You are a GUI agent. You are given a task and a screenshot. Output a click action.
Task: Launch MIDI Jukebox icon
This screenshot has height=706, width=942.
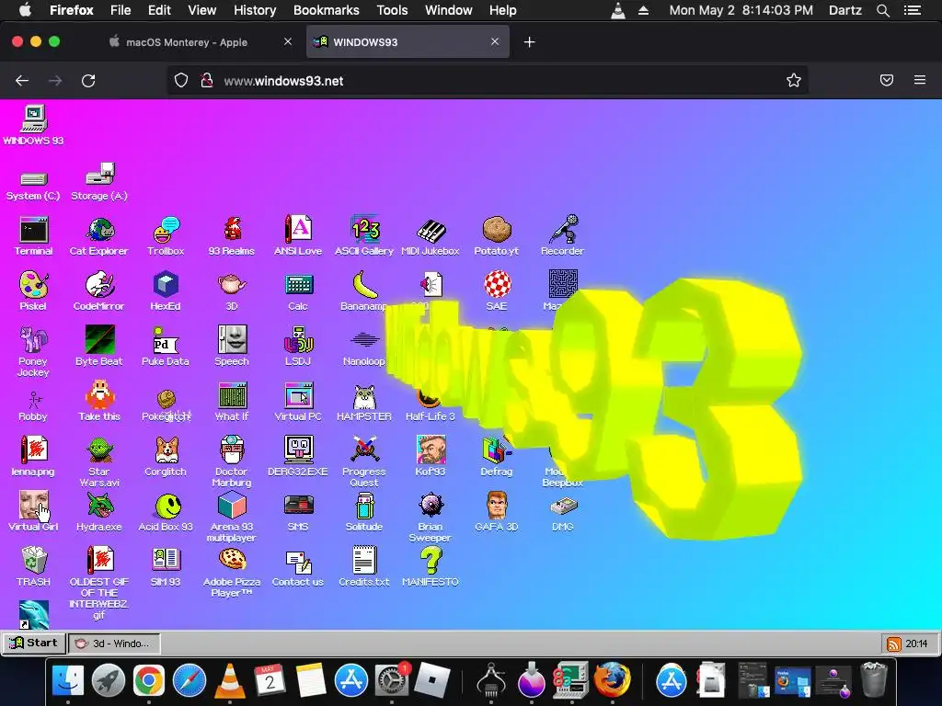tap(431, 231)
